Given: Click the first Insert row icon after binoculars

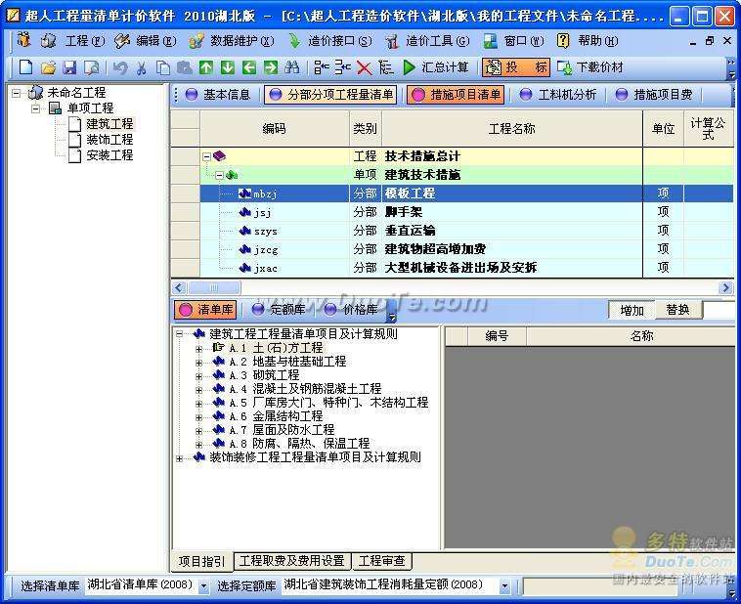Looking at the screenshot, I should click(322, 67).
